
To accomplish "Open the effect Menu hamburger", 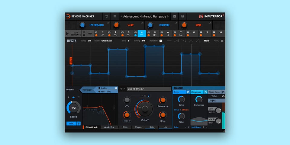I will (222, 41).
